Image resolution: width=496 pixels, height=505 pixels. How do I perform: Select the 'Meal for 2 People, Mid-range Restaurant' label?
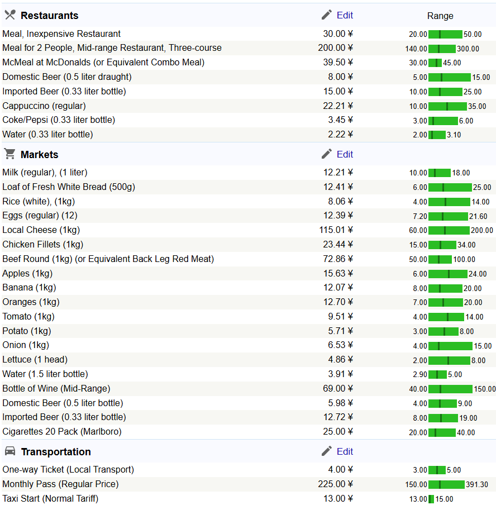click(x=112, y=48)
